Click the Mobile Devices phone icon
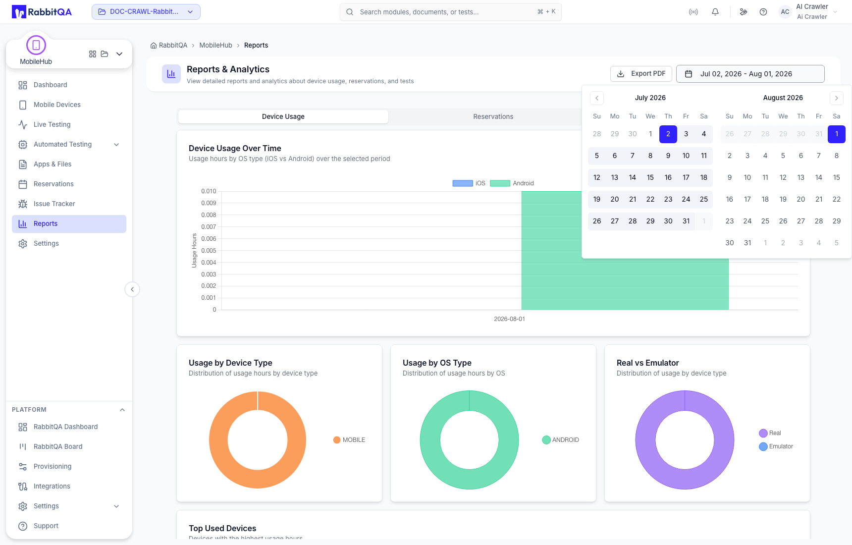 click(23, 105)
